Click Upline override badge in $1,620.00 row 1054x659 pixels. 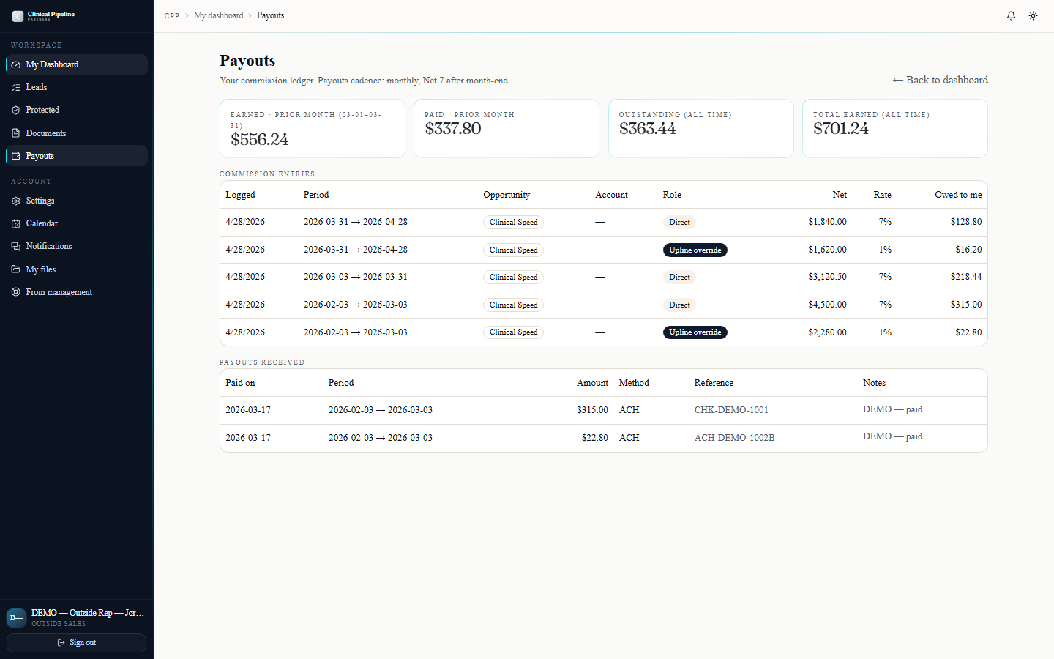click(695, 250)
